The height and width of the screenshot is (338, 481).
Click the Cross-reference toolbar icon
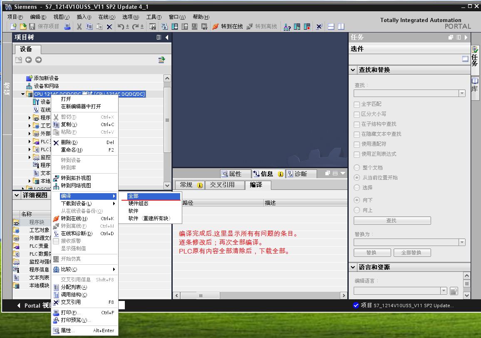pyautogui.click(x=319, y=27)
